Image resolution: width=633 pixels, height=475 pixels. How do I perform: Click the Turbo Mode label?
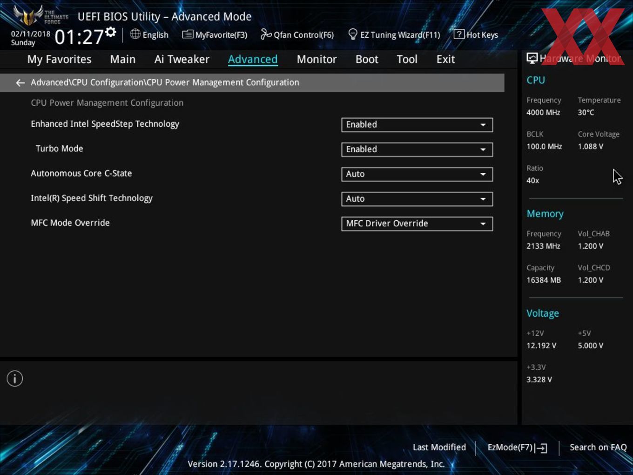click(59, 149)
